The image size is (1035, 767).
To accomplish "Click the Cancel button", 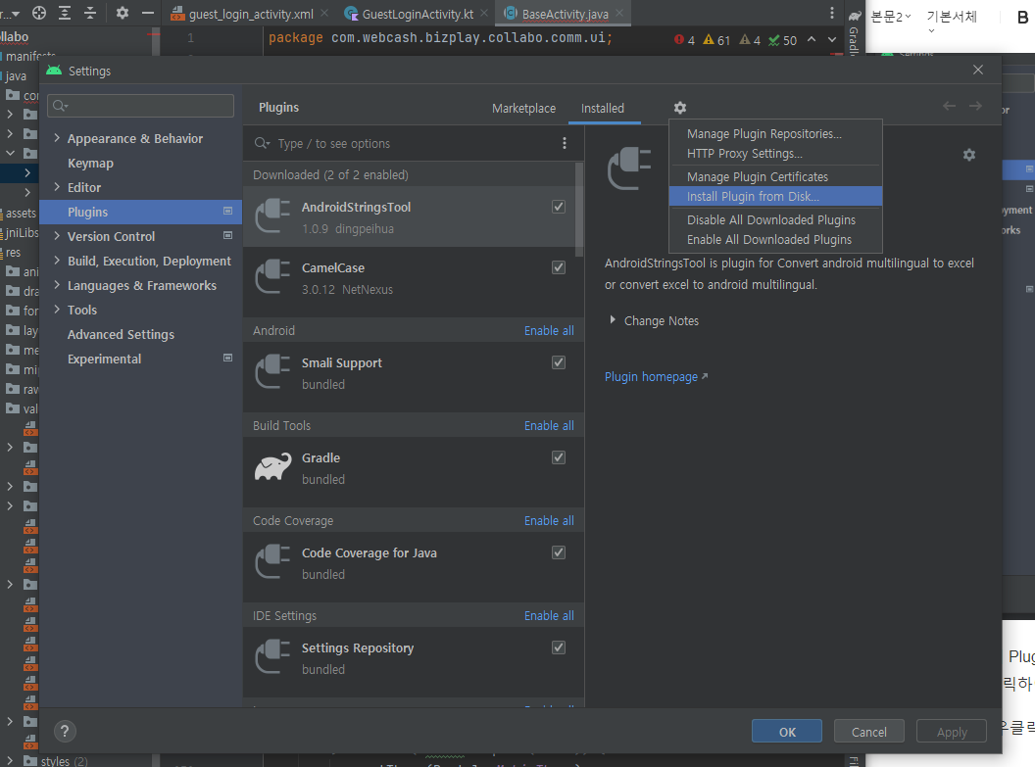I will click(x=868, y=732).
